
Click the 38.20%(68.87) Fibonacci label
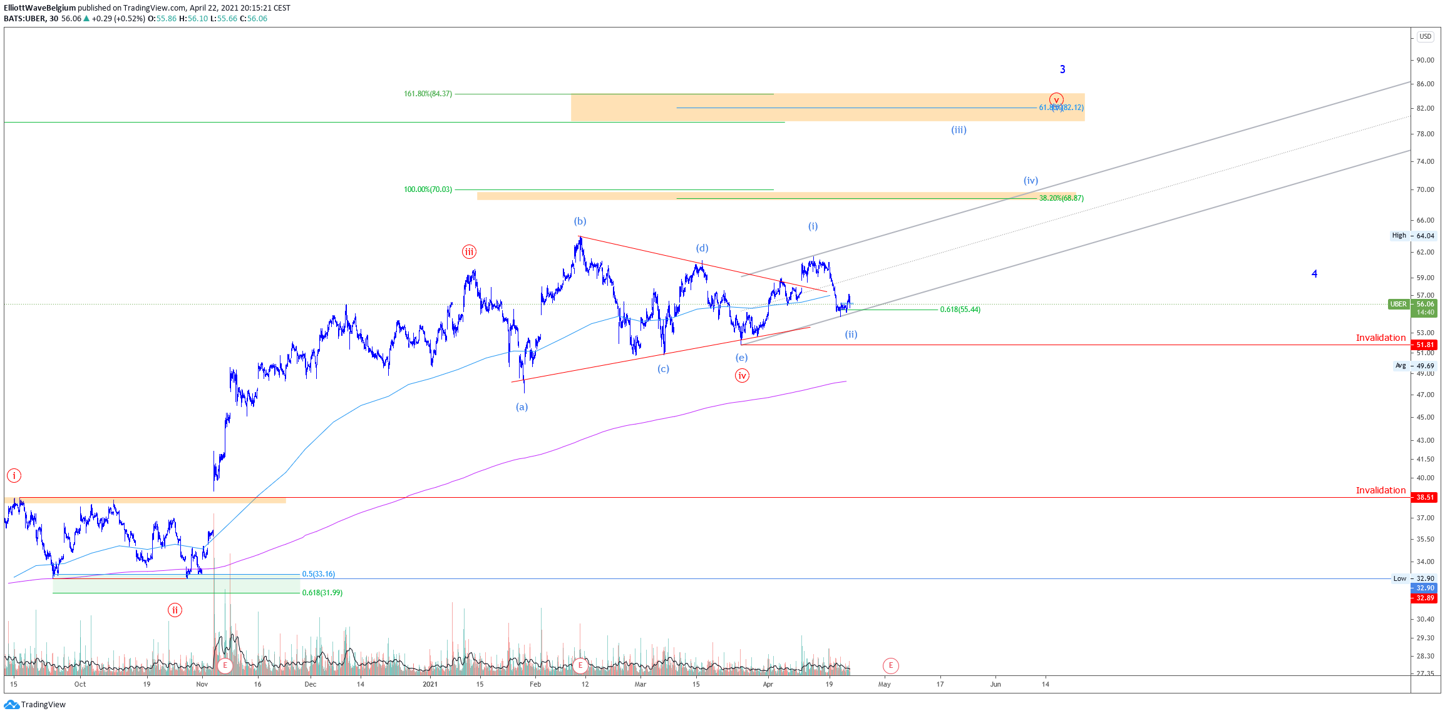pos(1061,198)
